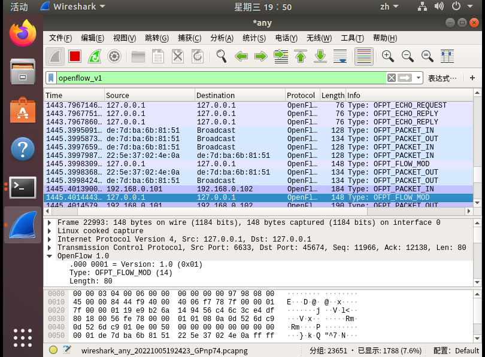The image size is (485, 357).
Task: Jump to the first packet
Action: pos(301,57)
